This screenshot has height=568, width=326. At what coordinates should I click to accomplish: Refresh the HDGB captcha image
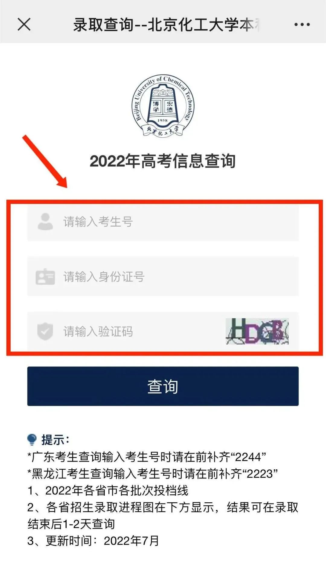257,331
